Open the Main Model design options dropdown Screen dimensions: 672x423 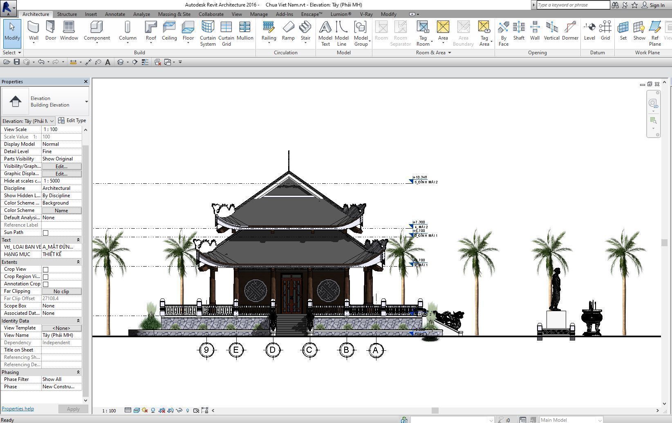click(x=571, y=420)
